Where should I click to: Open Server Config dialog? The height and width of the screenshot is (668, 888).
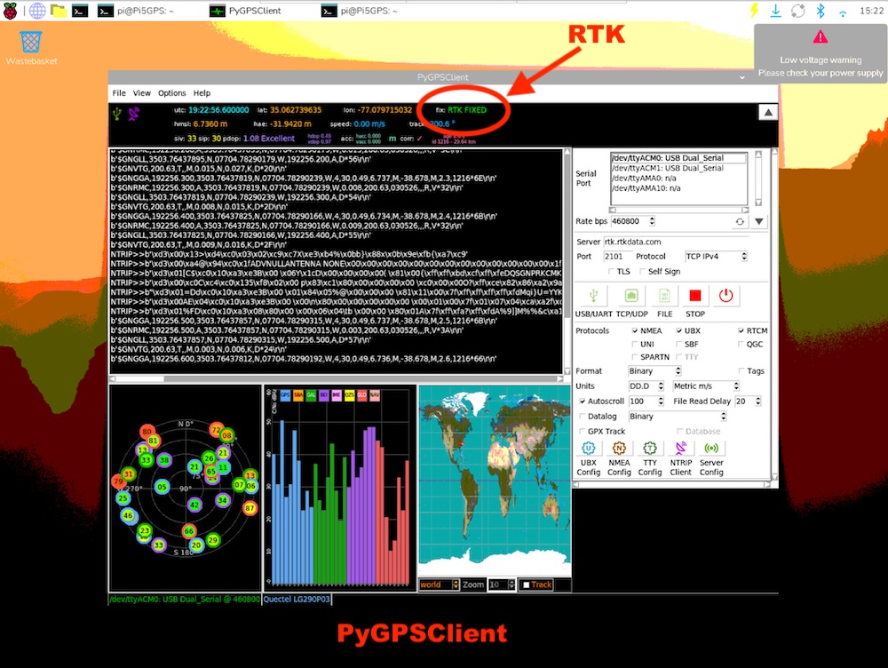click(711, 449)
